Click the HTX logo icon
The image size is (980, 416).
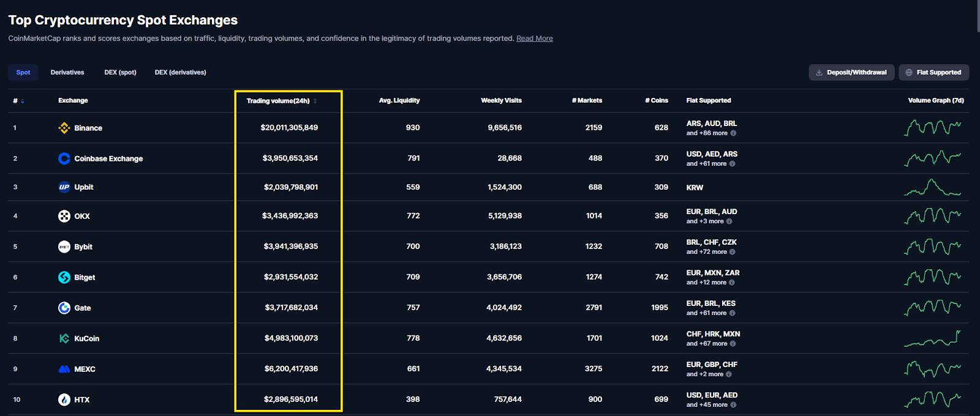64,399
